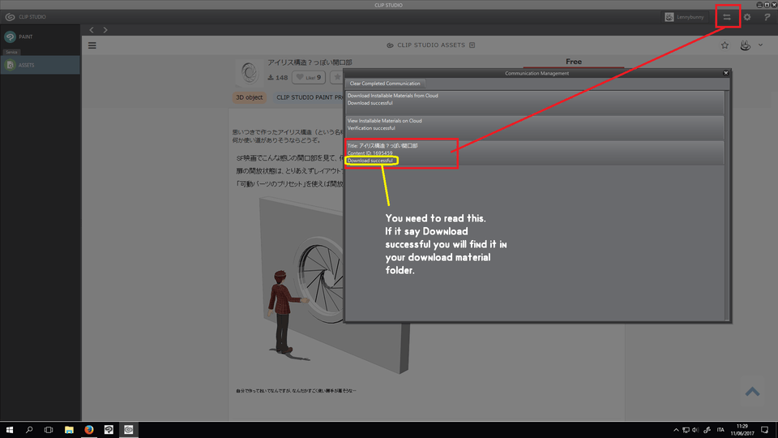Viewport: 778px width, 438px height.
Task: Open the new window icon beside CLIP STUDIO ASSETS
Action: [472, 45]
